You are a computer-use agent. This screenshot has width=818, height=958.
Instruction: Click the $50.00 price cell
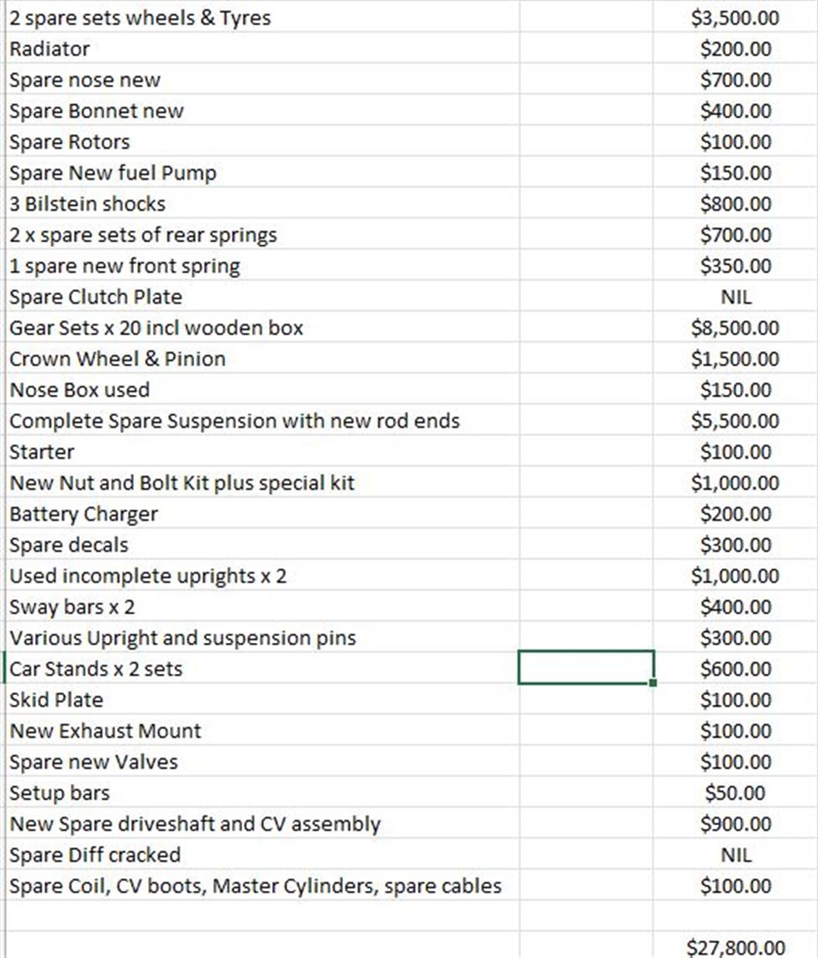(x=735, y=792)
